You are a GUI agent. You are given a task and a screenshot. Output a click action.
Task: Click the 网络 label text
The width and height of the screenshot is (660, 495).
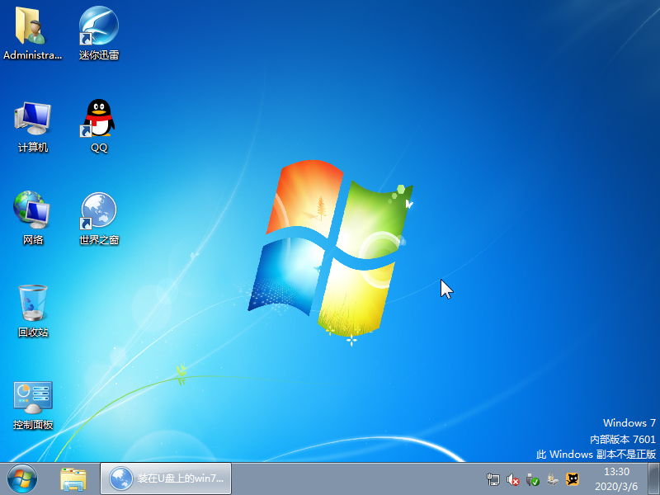(x=33, y=240)
